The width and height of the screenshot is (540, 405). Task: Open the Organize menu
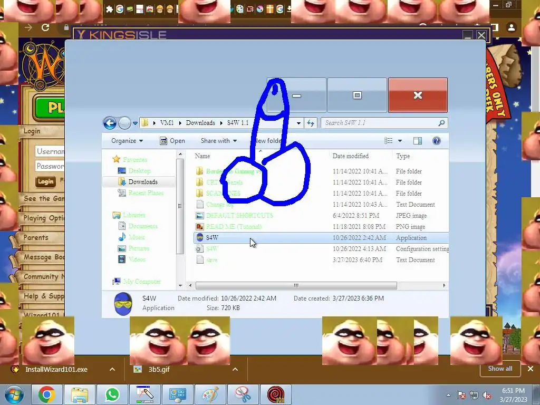click(127, 141)
